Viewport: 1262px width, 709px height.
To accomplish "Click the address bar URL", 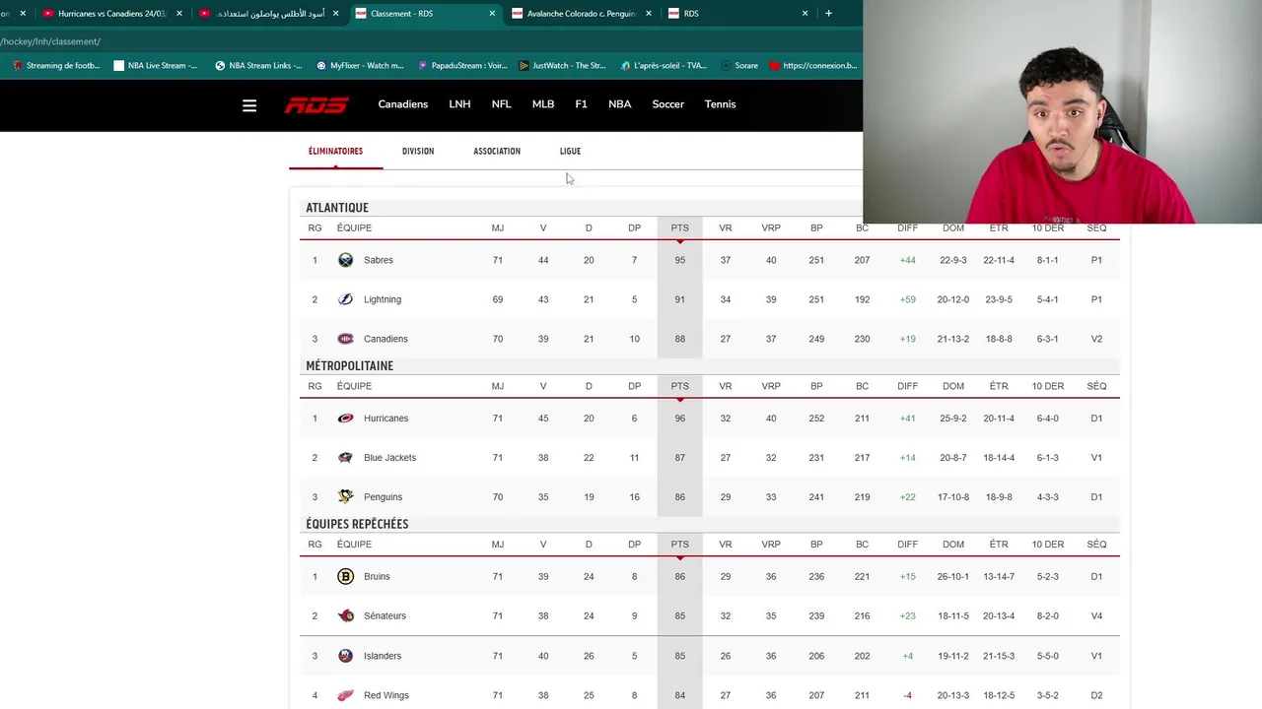I will click(50, 41).
